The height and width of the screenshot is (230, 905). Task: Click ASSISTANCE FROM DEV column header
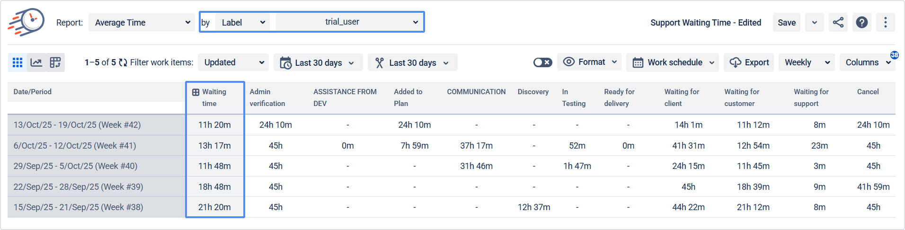tap(345, 97)
